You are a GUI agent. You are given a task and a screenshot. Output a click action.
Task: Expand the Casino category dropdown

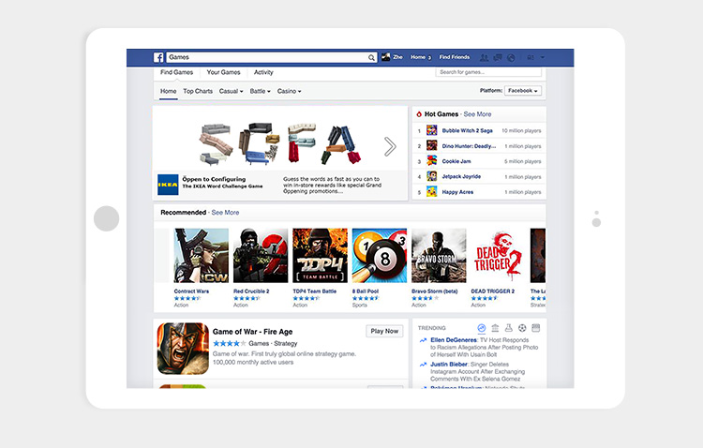(x=289, y=91)
